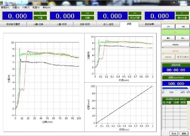This screenshot has width=190, height=136.
Task: Click the speed value field showing 500.000
Action: tap(176, 83)
